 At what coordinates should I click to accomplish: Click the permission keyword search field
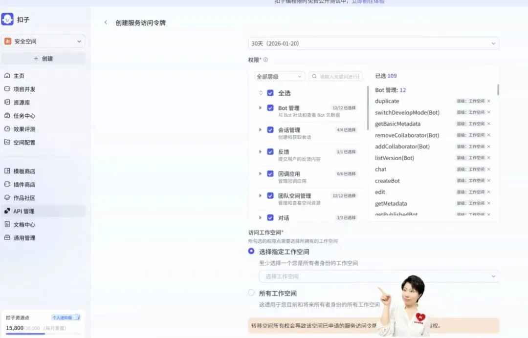pos(335,76)
